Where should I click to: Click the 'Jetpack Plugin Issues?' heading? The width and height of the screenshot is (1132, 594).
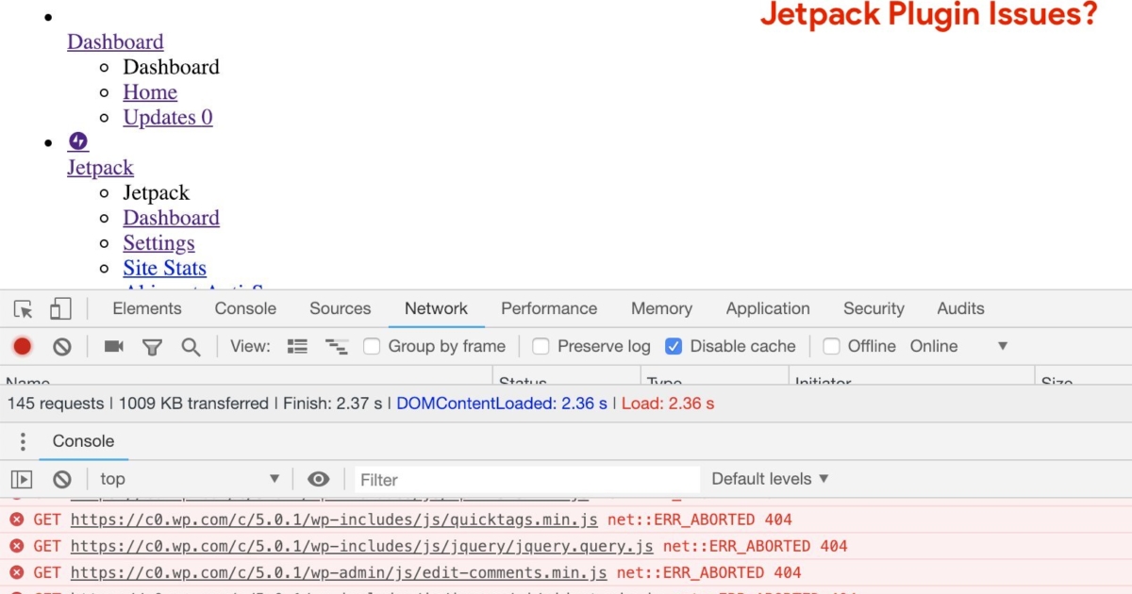coord(929,15)
